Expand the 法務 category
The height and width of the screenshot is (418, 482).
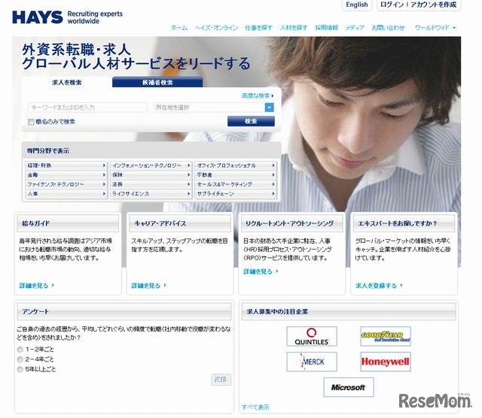tap(151, 184)
